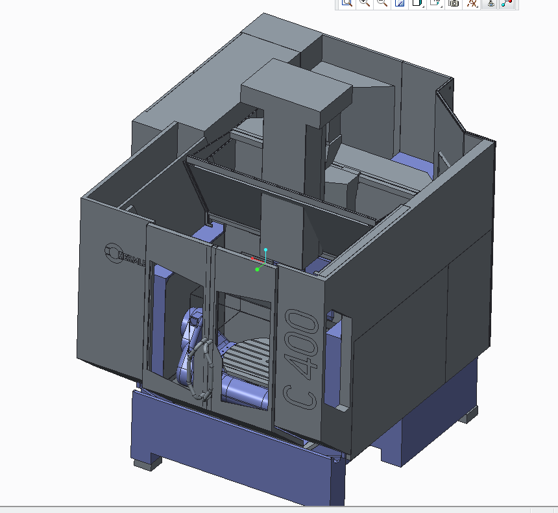Toggle the Spin Center display

pyautogui.click(x=507, y=3)
